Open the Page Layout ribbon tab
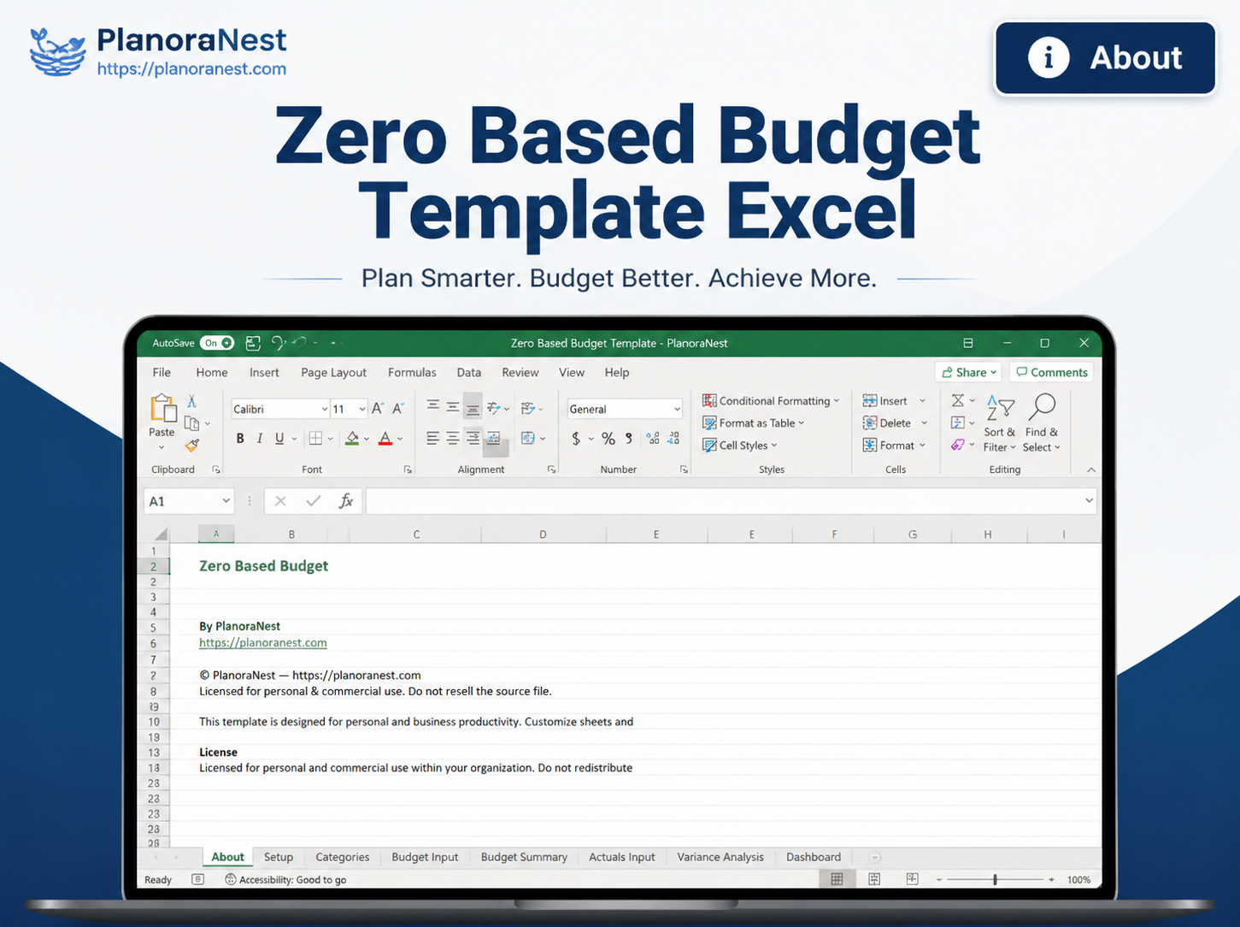Screen dimensions: 1240x927 pyautogui.click(x=333, y=373)
